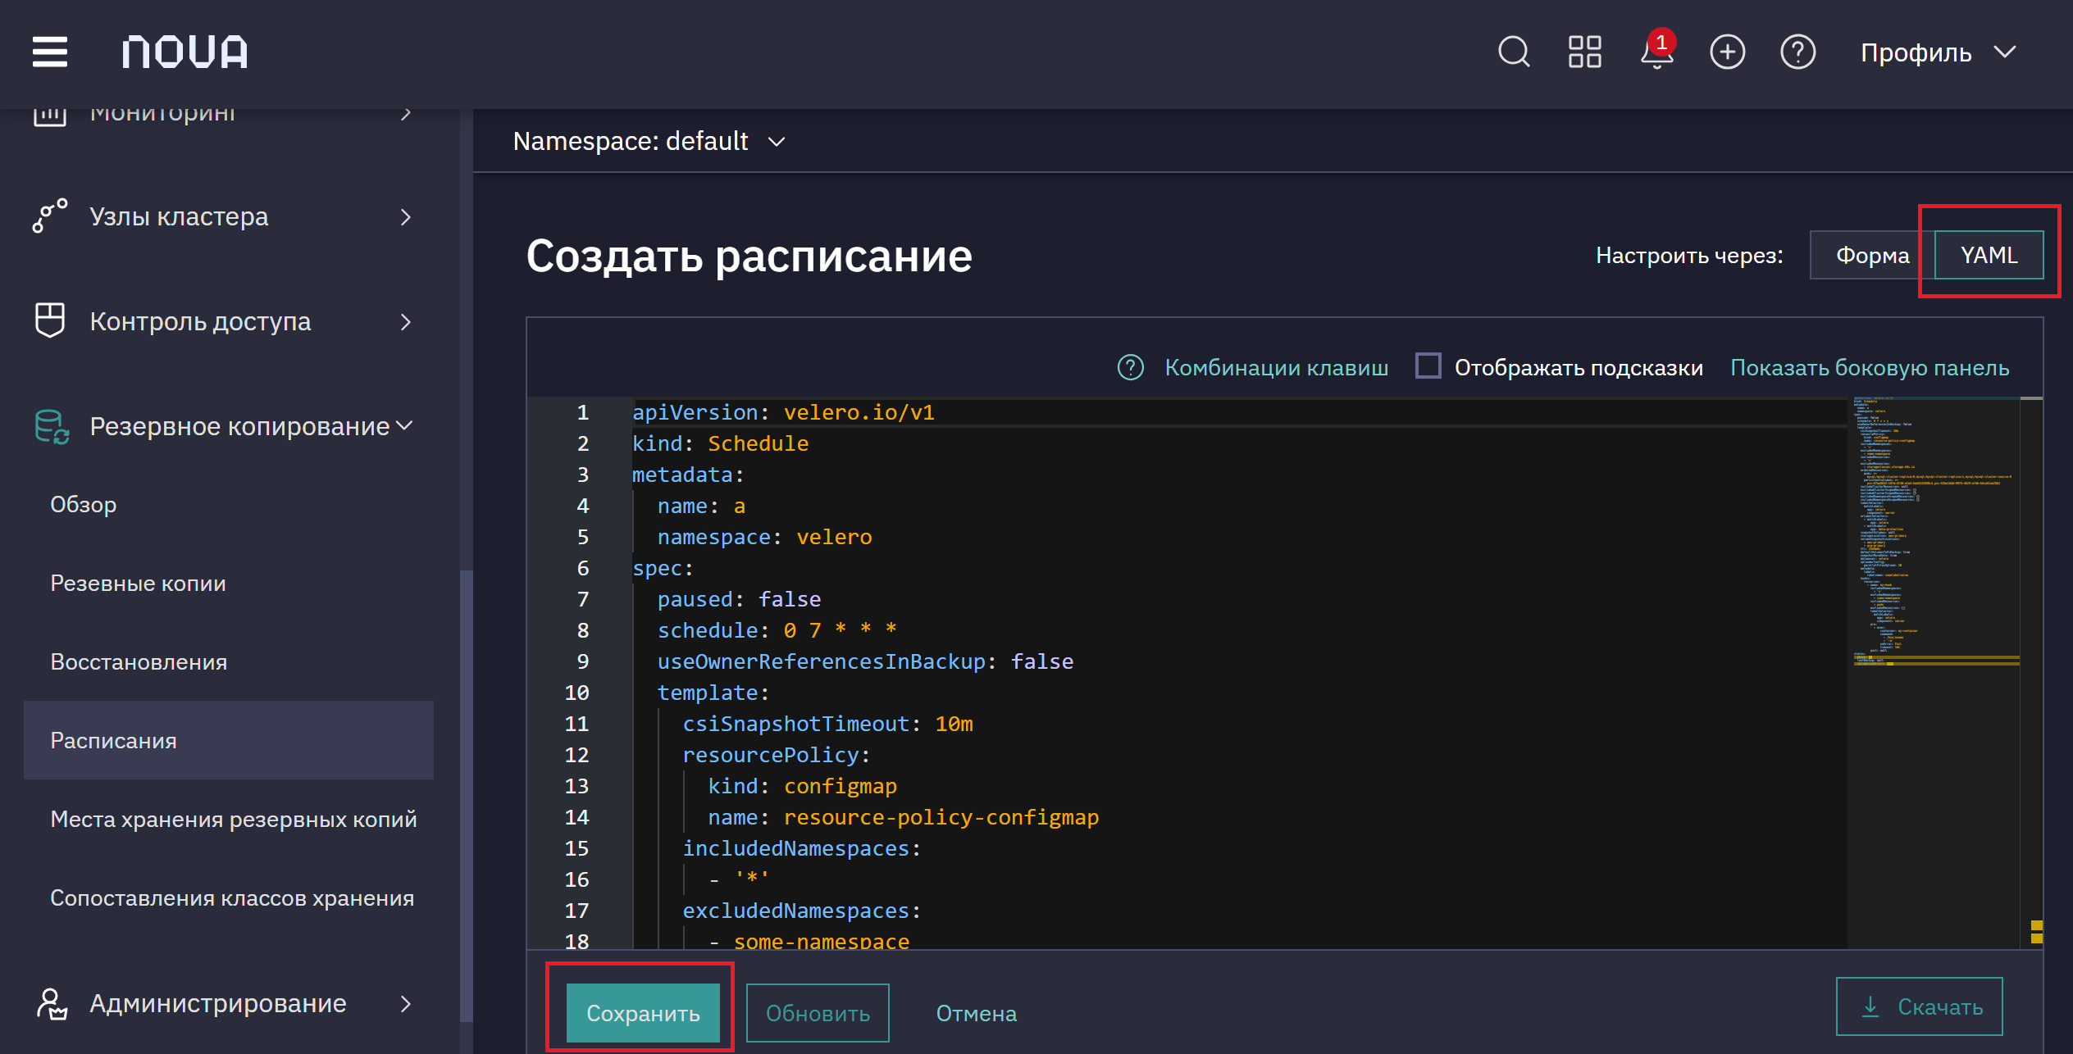
Task: Click line number 10 in gutter
Action: coord(576,693)
